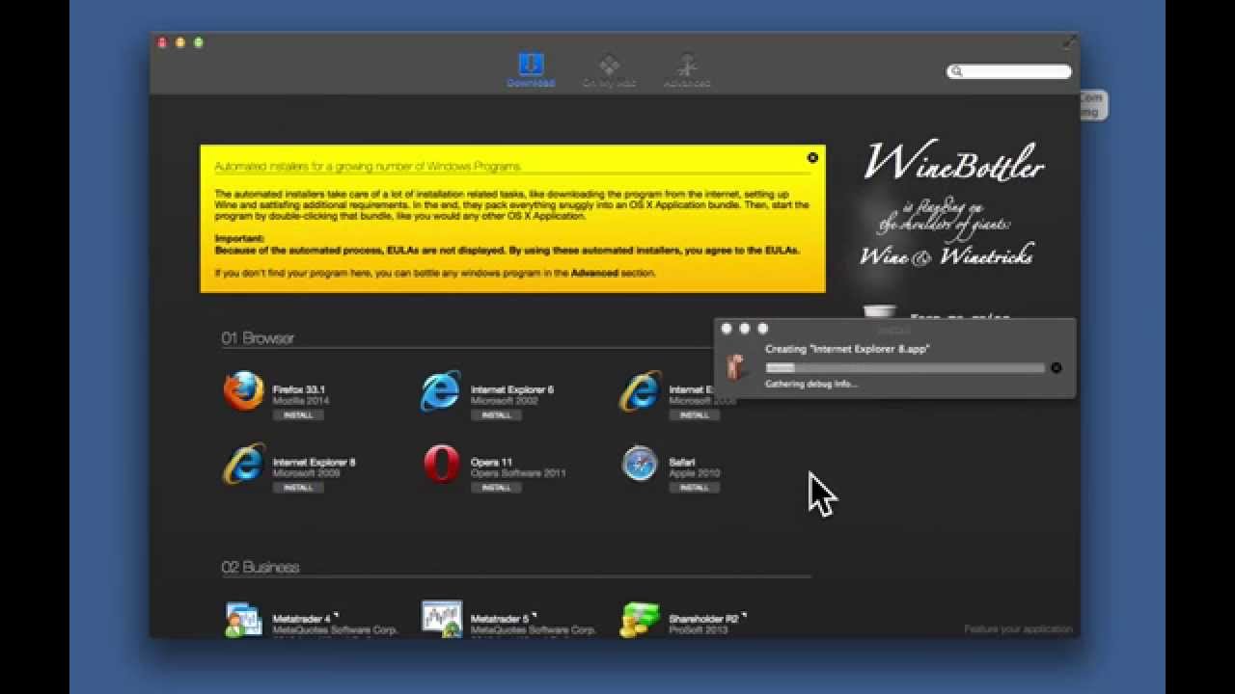
Task: Click the WineBottler logo title
Action: 953,161
